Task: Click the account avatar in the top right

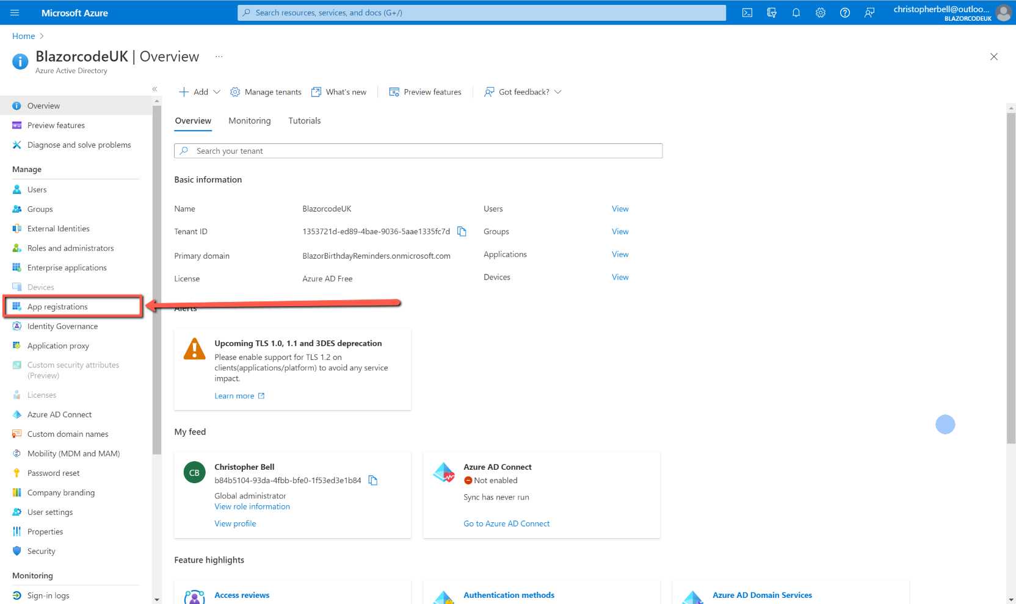Action: point(1004,12)
